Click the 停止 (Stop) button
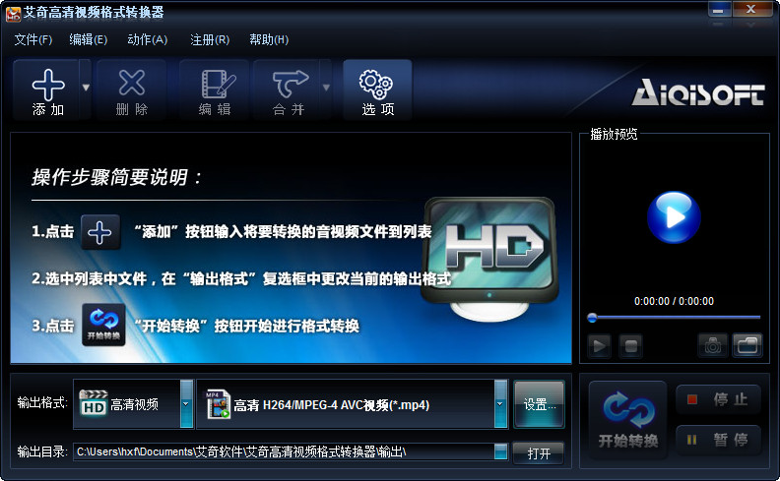This screenshot has height=481, width=780. (718, 399)
